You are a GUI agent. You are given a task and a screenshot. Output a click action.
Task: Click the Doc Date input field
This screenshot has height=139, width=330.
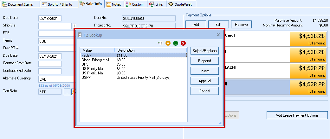pos(50,19)
